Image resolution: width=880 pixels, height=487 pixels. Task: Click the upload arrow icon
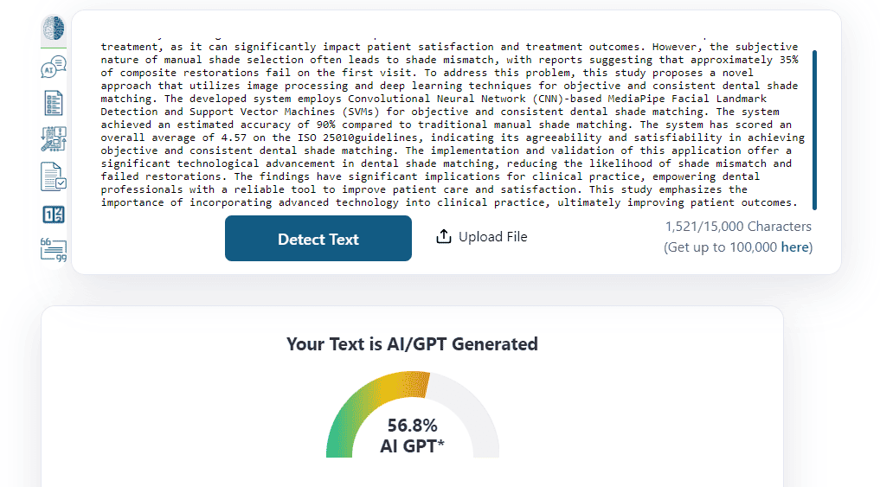[443, 237]
